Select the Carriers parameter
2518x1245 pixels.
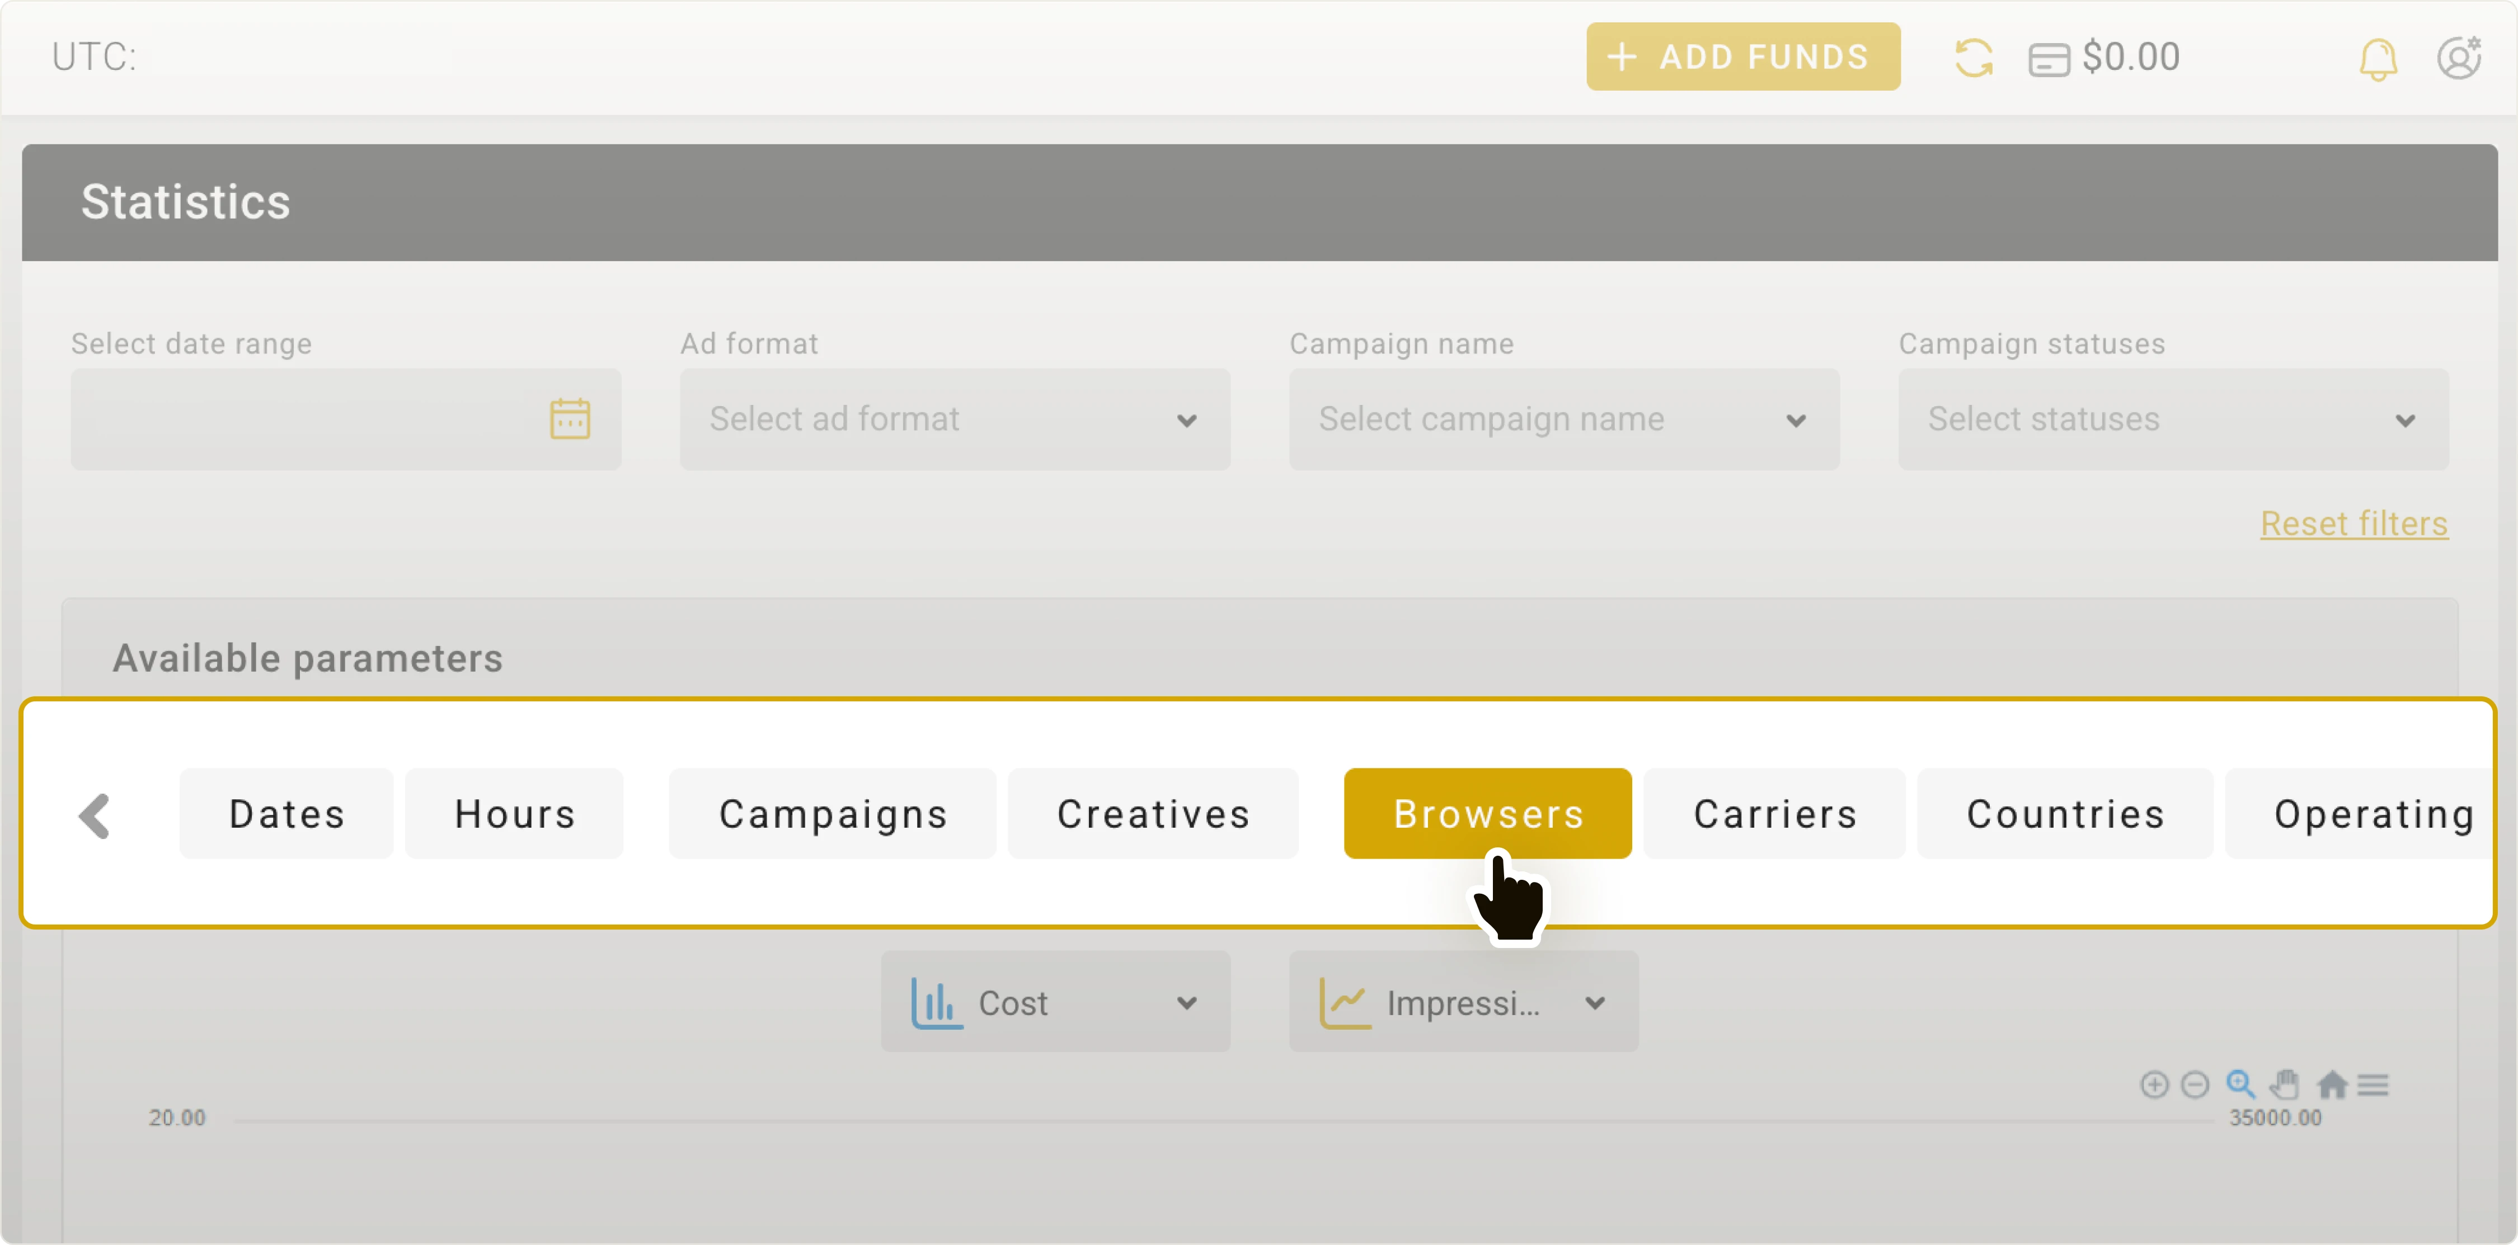(x=1774, y=813)
